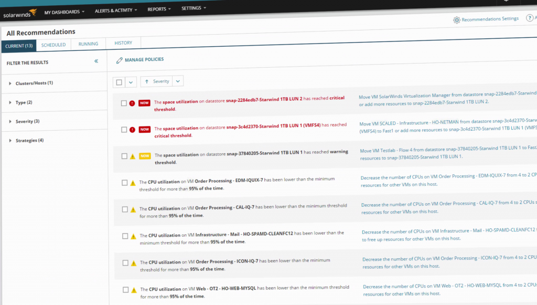537x305 pixels.
Task: Switch to the History tab
Action: (x=123, y=43)
